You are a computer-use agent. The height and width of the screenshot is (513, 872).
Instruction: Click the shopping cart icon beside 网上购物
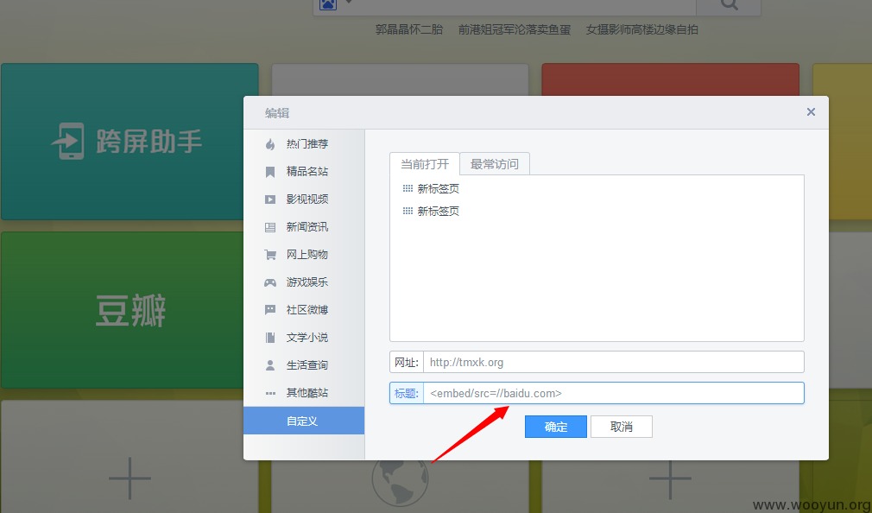click(x=270, y=255)
